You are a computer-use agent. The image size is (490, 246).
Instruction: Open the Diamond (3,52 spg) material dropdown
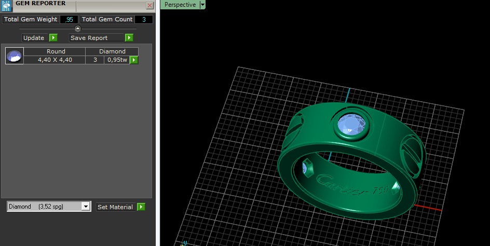click(86, 207)
